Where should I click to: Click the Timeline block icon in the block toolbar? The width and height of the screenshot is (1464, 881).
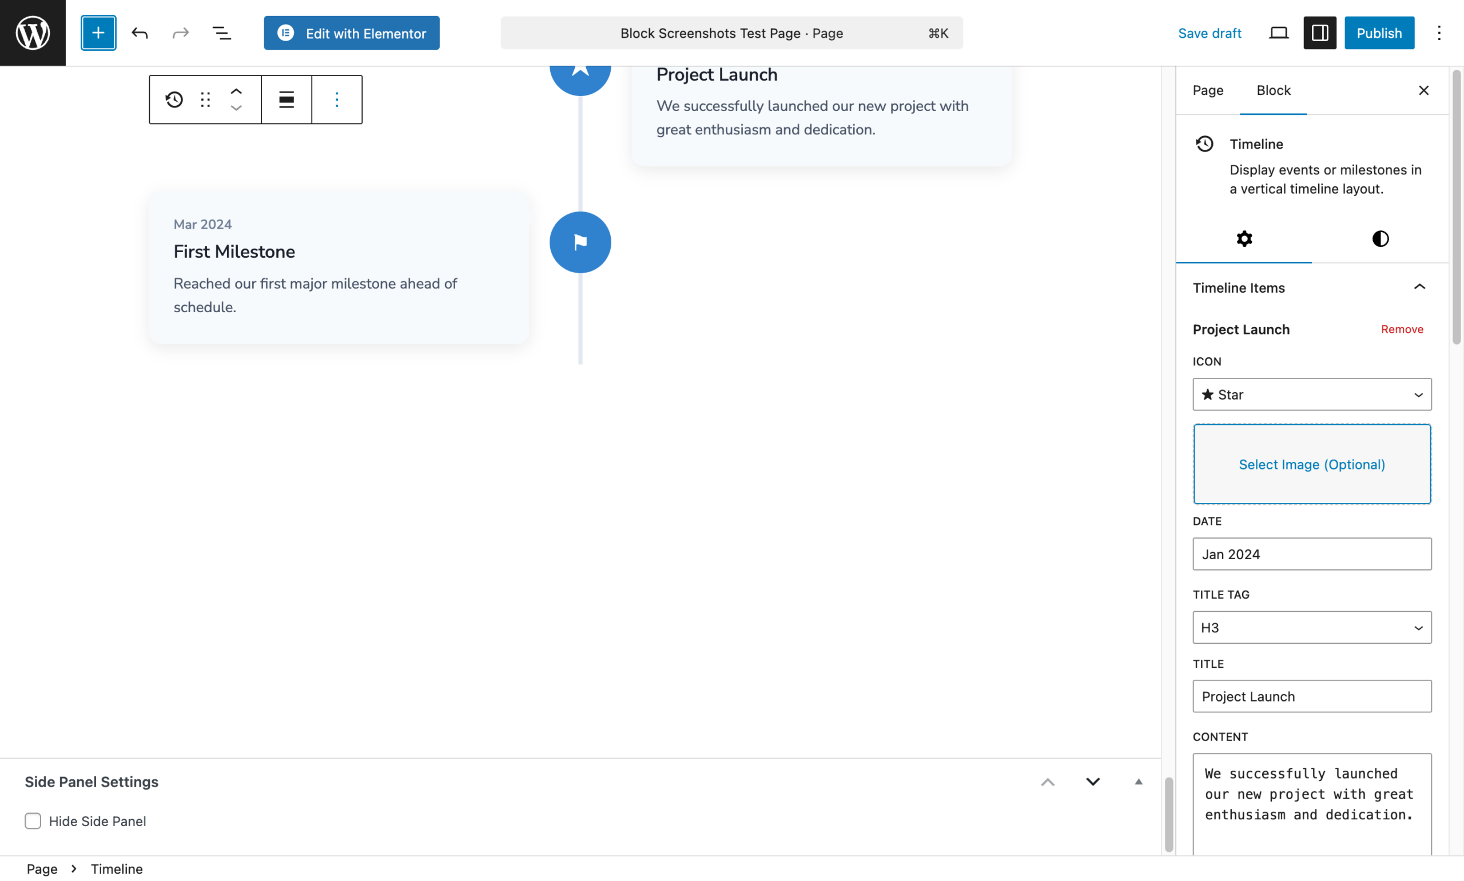(173, 99)
